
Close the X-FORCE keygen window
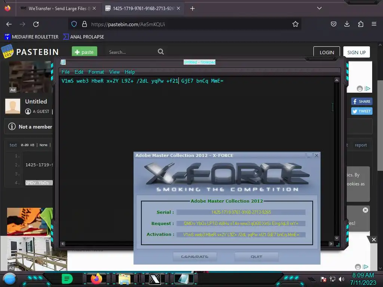pos(316,155)
